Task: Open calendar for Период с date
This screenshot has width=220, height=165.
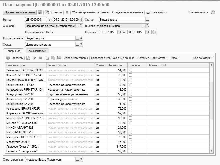Action: click(x=119, y=32)
